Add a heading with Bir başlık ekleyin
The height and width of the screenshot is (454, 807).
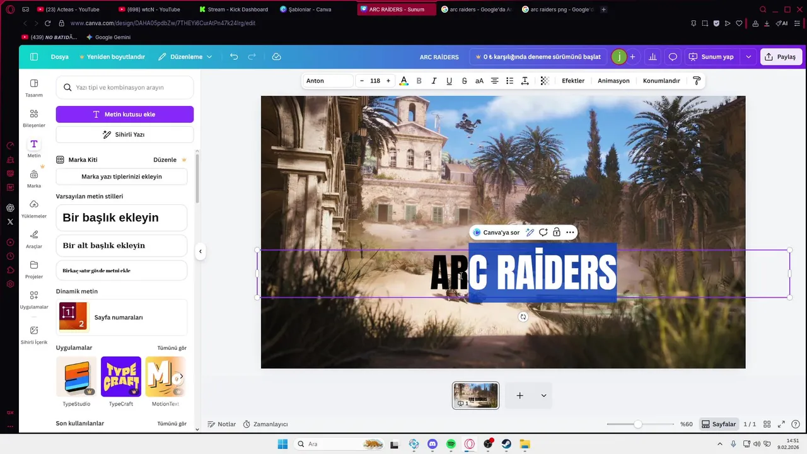click(122, 218)
